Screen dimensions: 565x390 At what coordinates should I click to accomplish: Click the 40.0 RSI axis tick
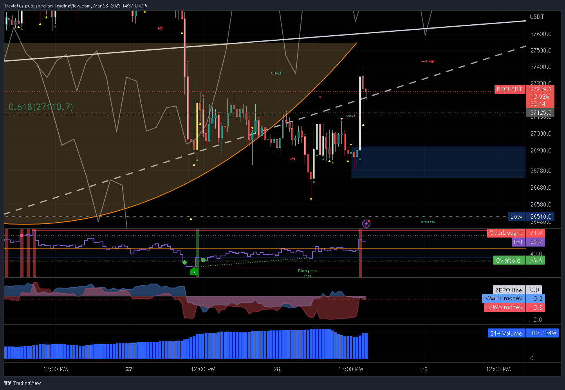tap(536, 254)
